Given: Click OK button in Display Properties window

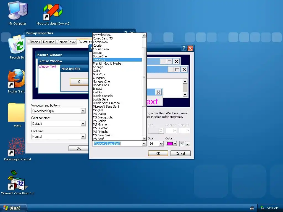Looking at the screenshot, I should pos(78,148).
